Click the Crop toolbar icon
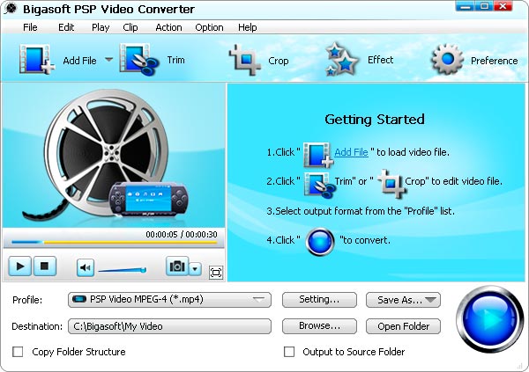This screenshot has width=529, height=372. tap(245, 60)
